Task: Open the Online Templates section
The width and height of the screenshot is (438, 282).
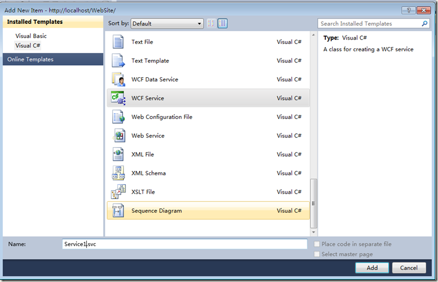Action: click(x=53, y=59)
